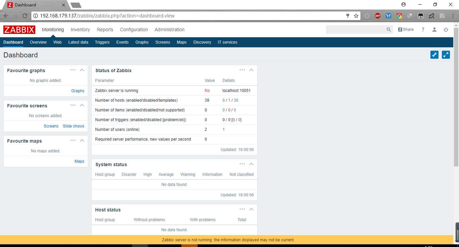The image size is (459, 247).
Task: Open the Zabbix Share link
Action: point(406,30)
